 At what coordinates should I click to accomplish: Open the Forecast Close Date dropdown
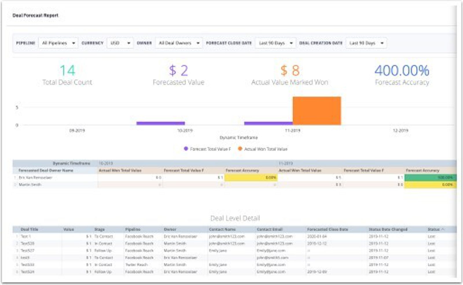275,43
